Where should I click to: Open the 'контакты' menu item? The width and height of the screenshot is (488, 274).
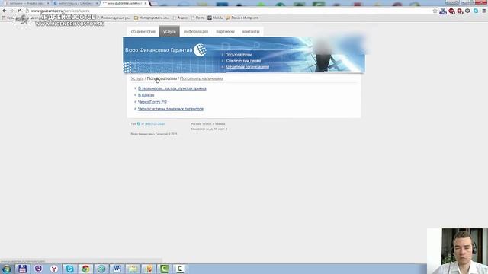click(251, 32)
